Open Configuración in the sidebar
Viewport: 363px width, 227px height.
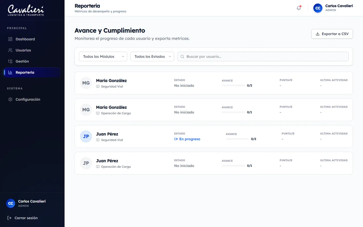32,99
